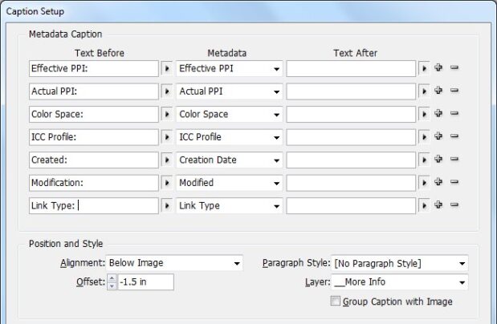Remove the ICC Profile caption row
The height and width of the screenshot is (324, 497).
(x=454, y=136)
